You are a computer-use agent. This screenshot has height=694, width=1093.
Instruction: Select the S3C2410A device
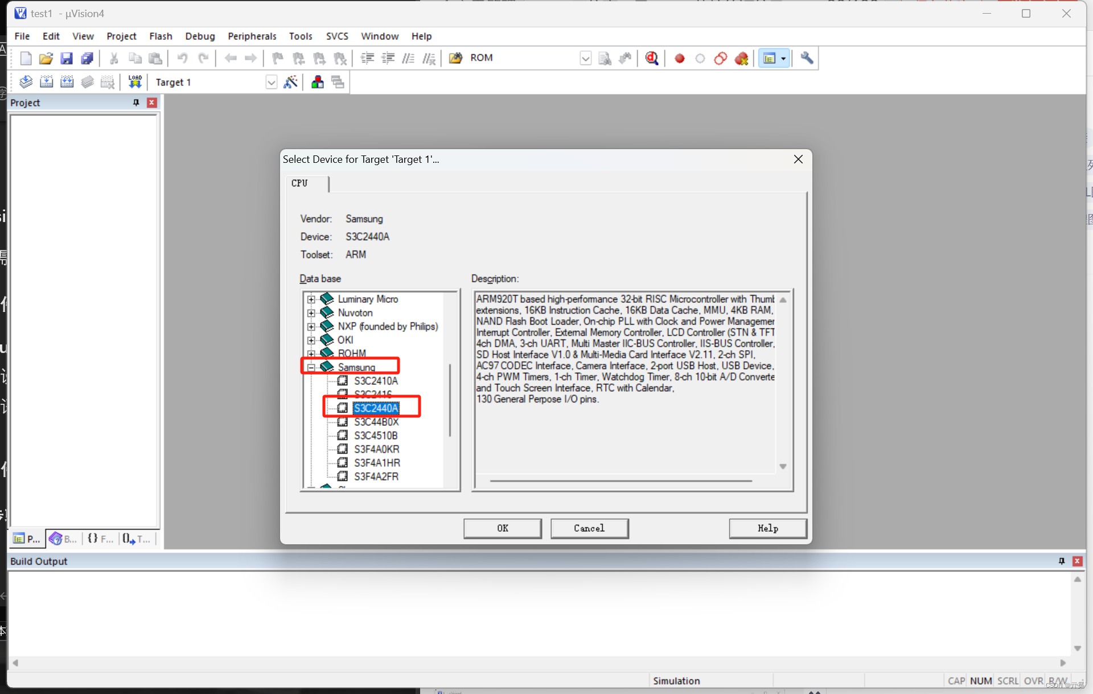[376, 381]
